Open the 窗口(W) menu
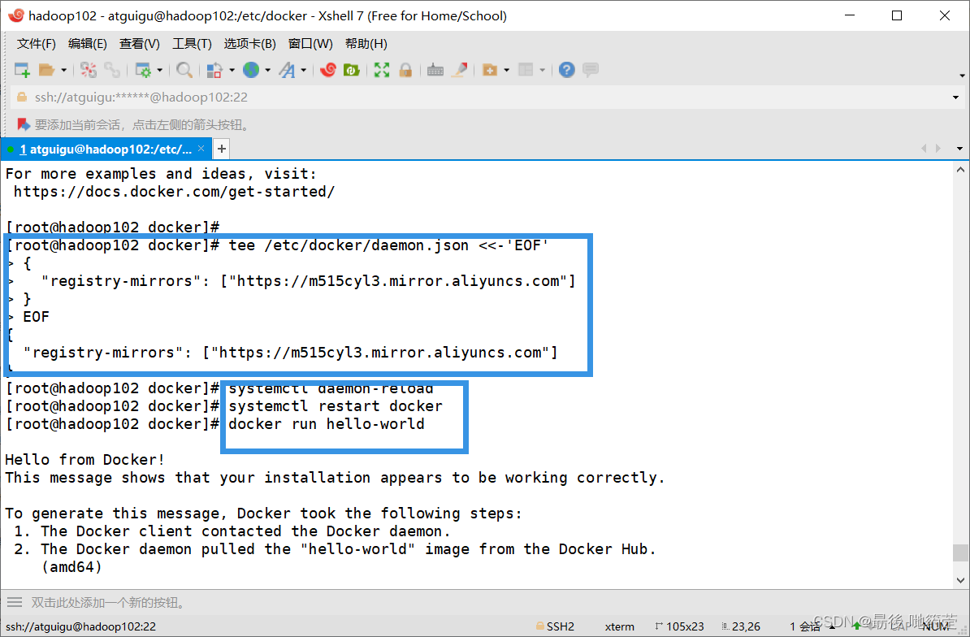This screenshot has height=637, width=970. pos(310,43)
